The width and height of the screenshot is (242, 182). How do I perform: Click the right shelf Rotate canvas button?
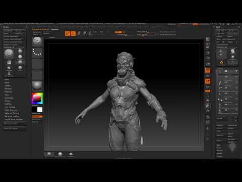(208, 117)
